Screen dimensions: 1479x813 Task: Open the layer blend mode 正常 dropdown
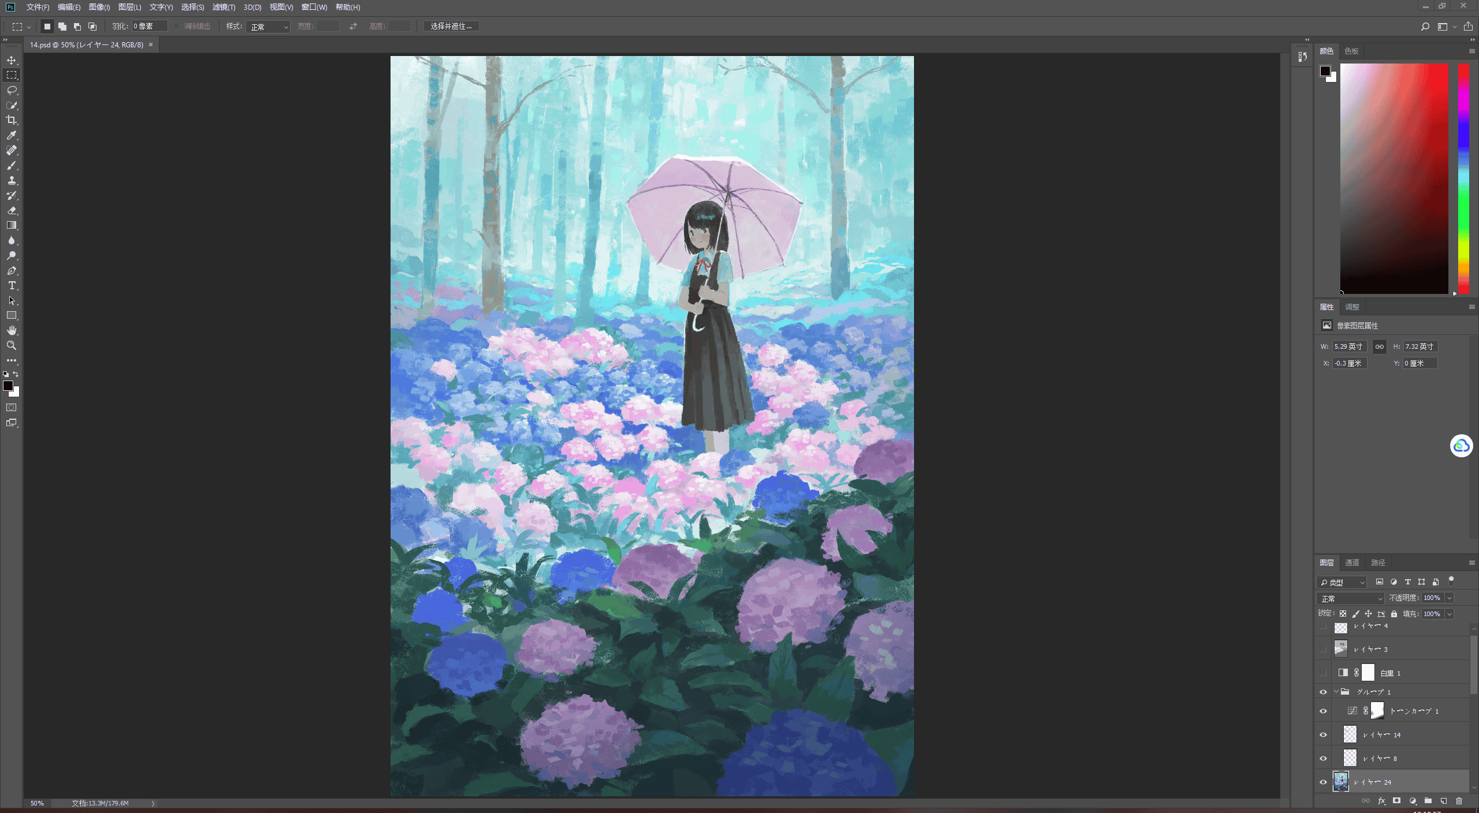pos(1350,598)
